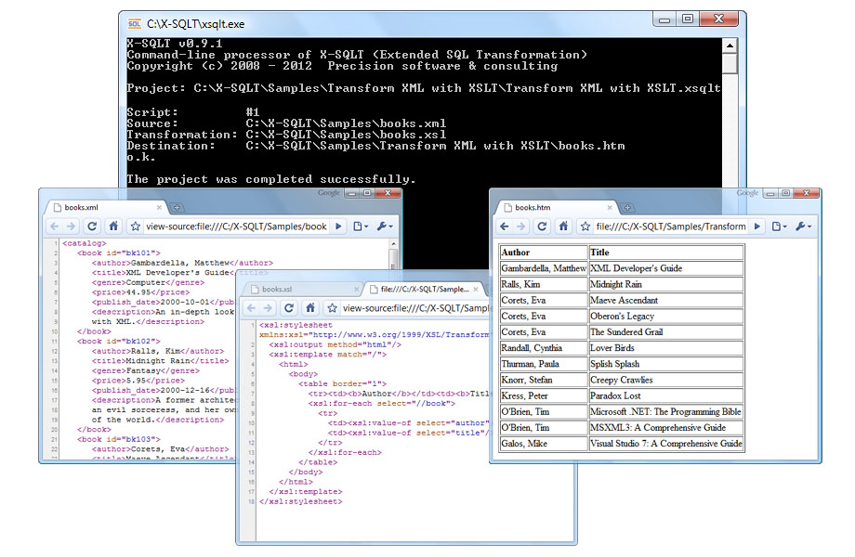The image size is (855, 557).
Task: Open the wrench menu in books.xml window
Action: point(385,226)
